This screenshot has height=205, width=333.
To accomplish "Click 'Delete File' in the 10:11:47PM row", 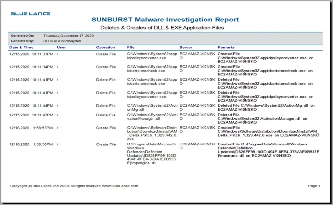I will [106, 115].
